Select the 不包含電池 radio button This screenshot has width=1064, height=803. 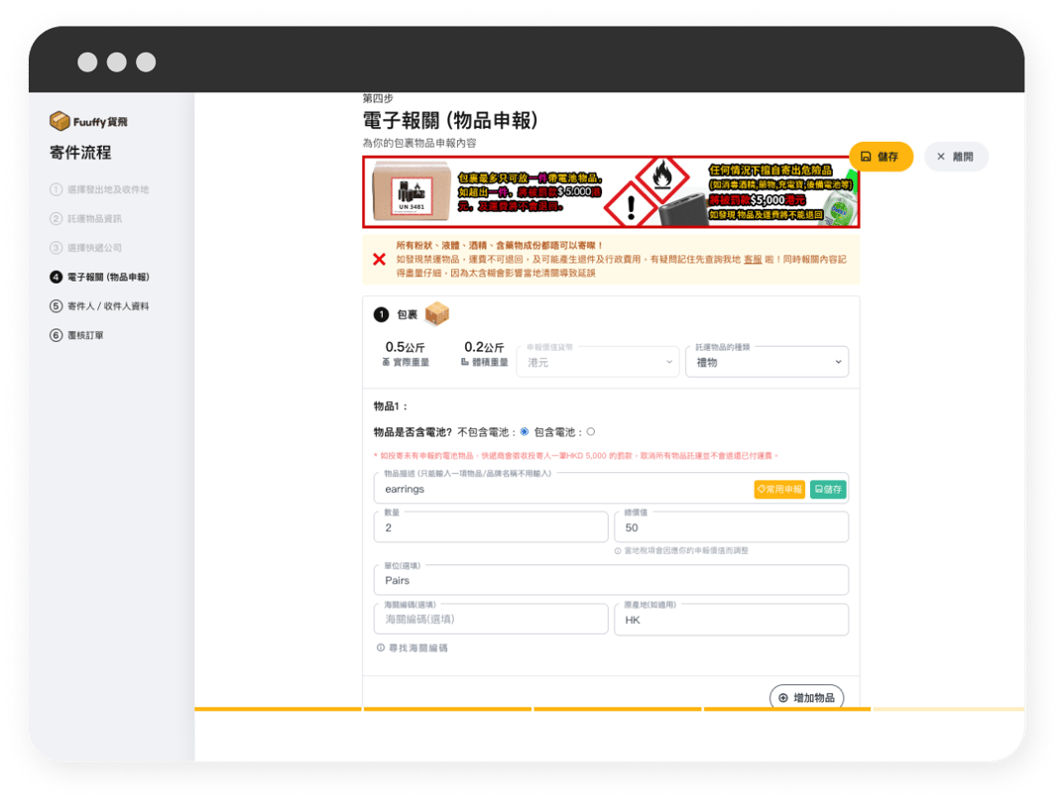[x=525, y=432]
